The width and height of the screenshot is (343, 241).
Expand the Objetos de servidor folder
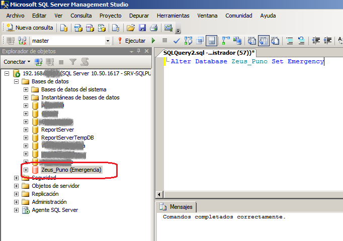point(16,186)
